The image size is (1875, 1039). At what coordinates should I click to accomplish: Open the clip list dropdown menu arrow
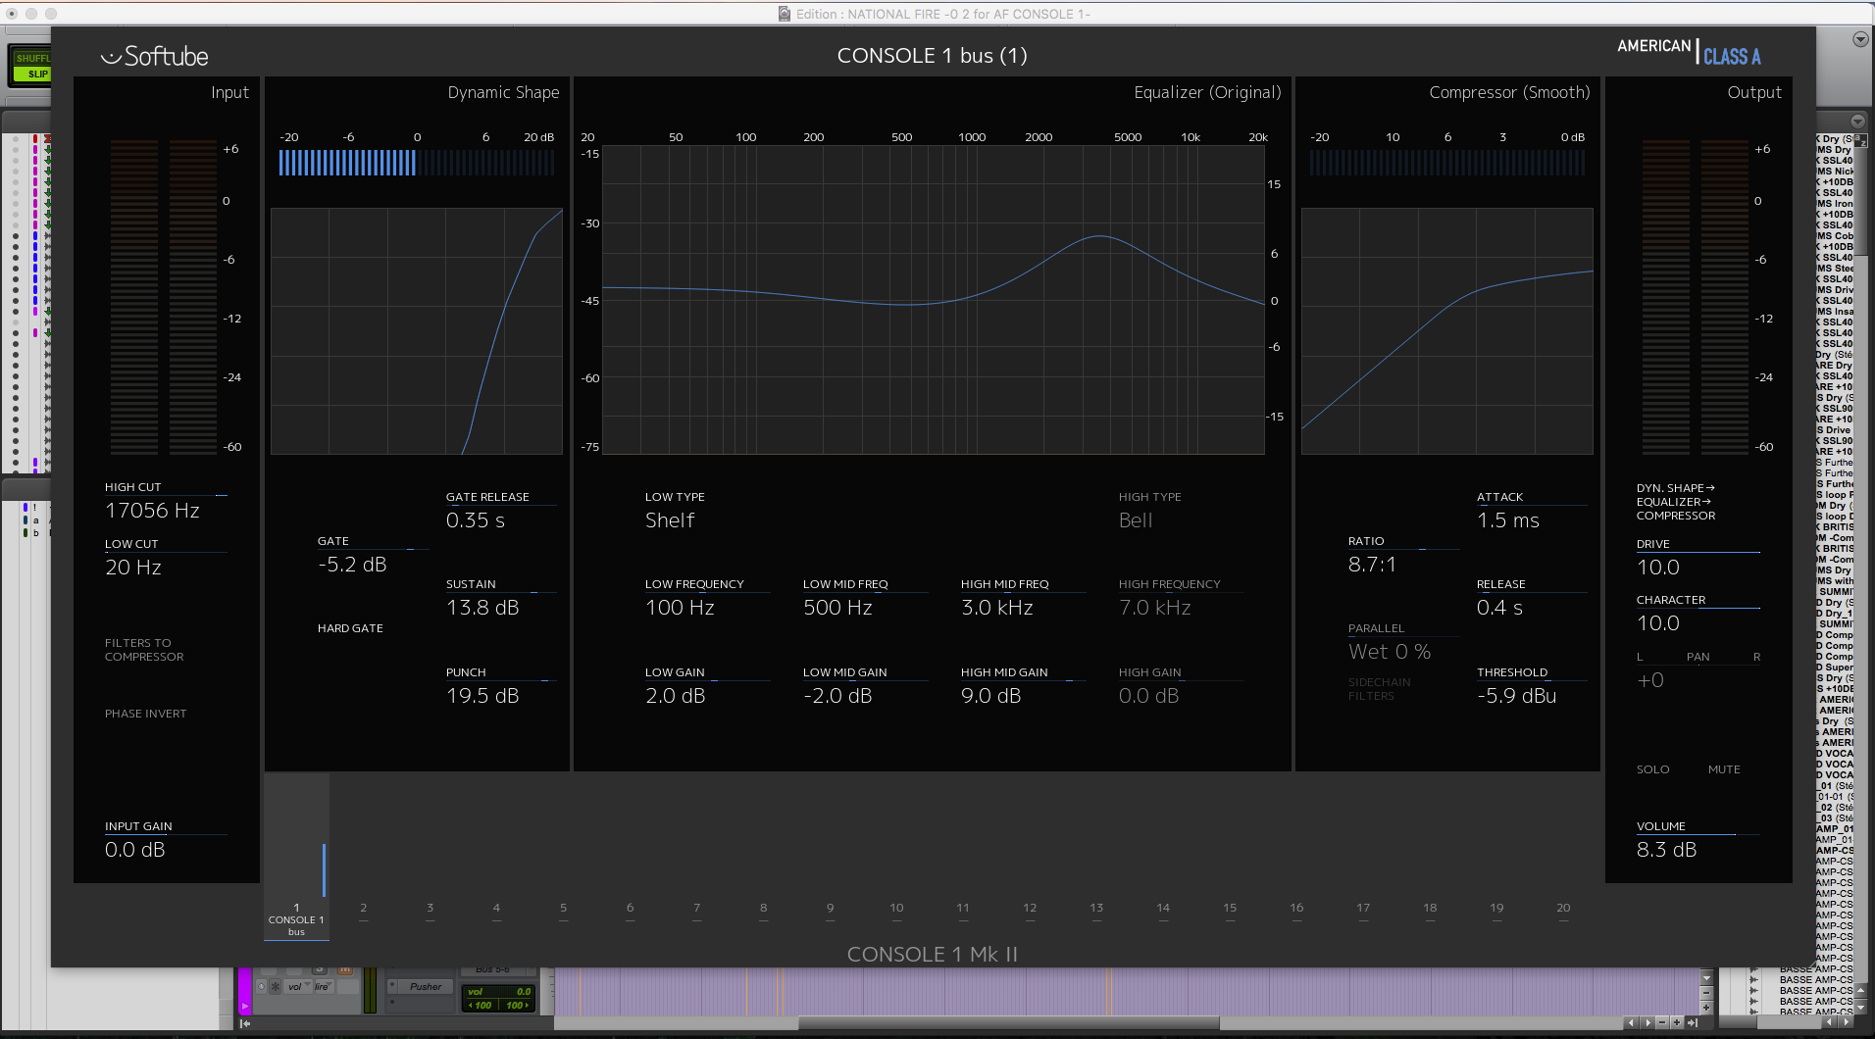(1856, 120)
